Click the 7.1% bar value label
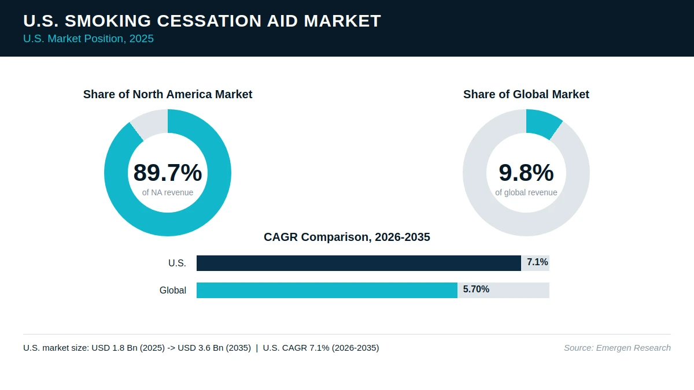 537,262
